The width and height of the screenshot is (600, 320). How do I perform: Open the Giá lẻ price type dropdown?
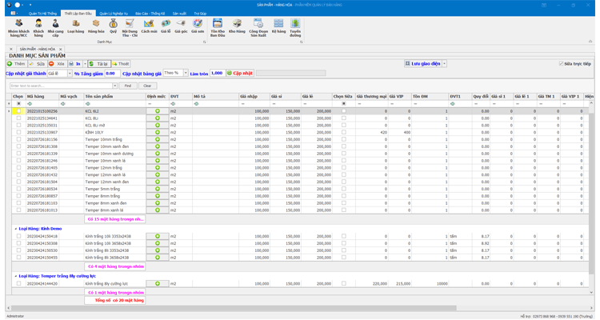point(70,74)
